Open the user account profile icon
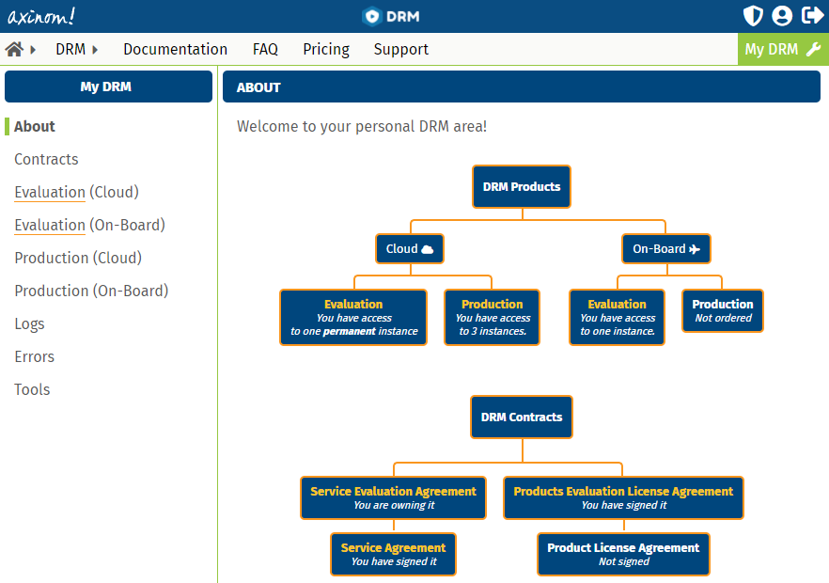The image size is (829, 583). tap(782, 16)
